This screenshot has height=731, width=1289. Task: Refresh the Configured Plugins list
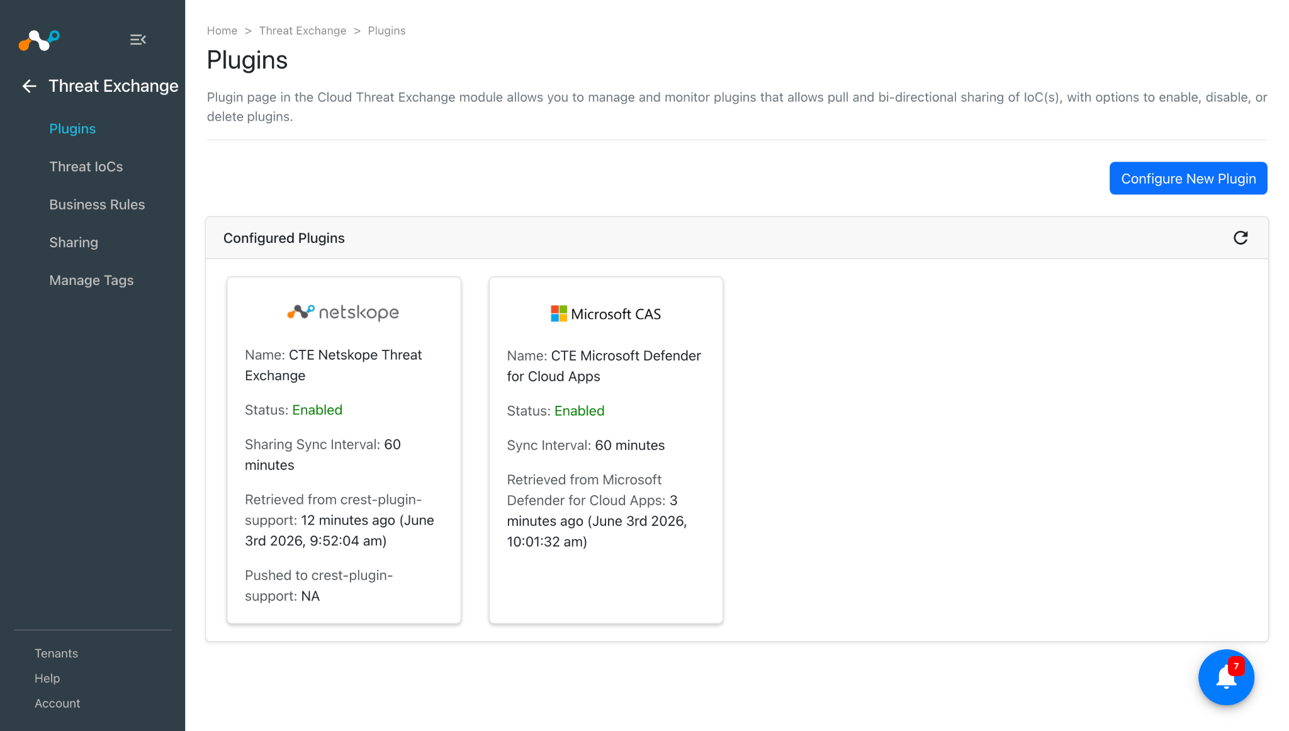(1240, 238)
